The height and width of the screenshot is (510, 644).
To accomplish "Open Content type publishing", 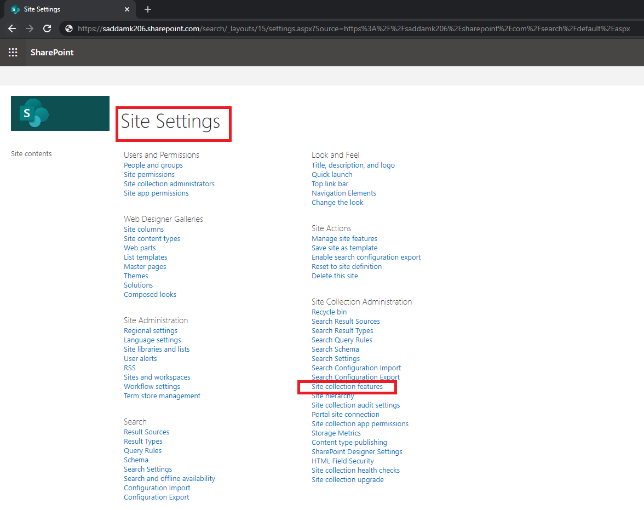I will tap(349, 443).
